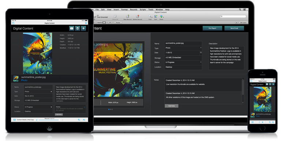Tap the email icon on the iPhone header
The image size is (281, 141).
(x=267, y=84)
